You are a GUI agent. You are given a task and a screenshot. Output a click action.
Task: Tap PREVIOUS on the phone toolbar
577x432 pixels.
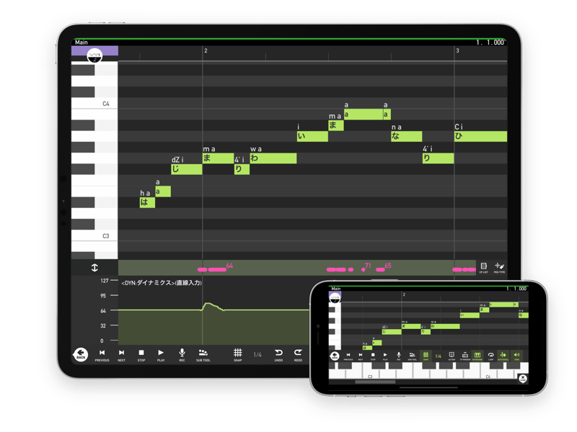point(348,356)
